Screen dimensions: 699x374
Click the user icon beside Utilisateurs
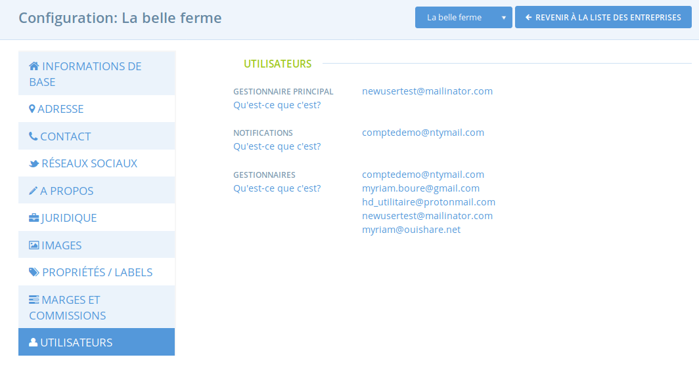click(33, 342)
